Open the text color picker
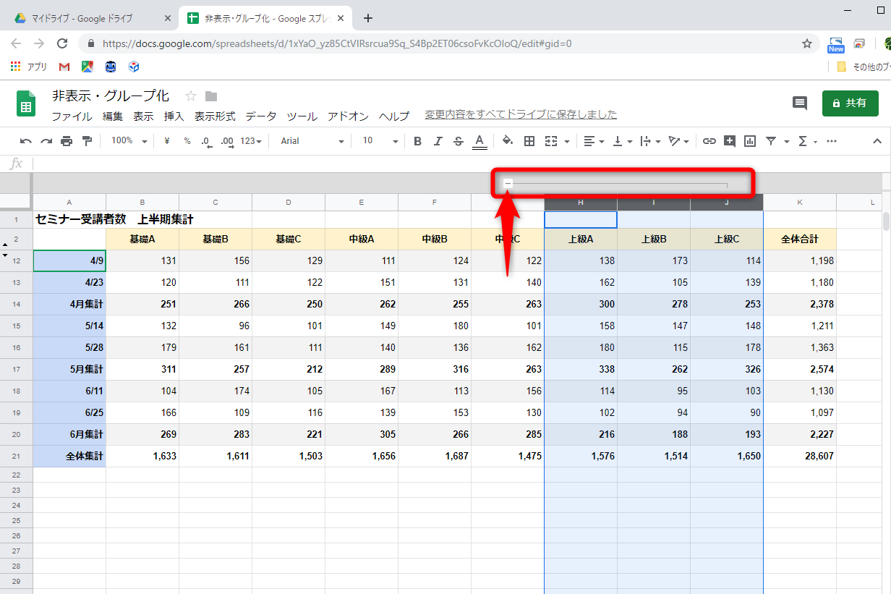891x594 pixels. click(479, 140)
